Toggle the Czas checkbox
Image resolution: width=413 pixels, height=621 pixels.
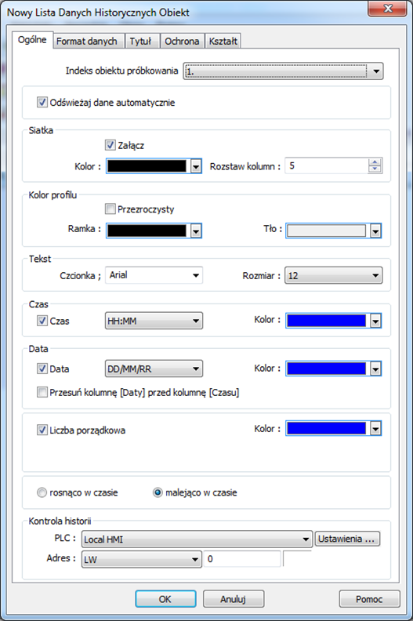point(42,321)
